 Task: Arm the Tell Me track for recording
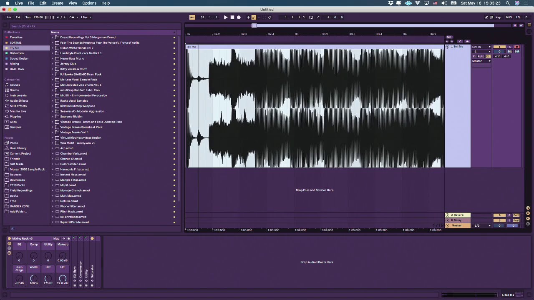516,47
